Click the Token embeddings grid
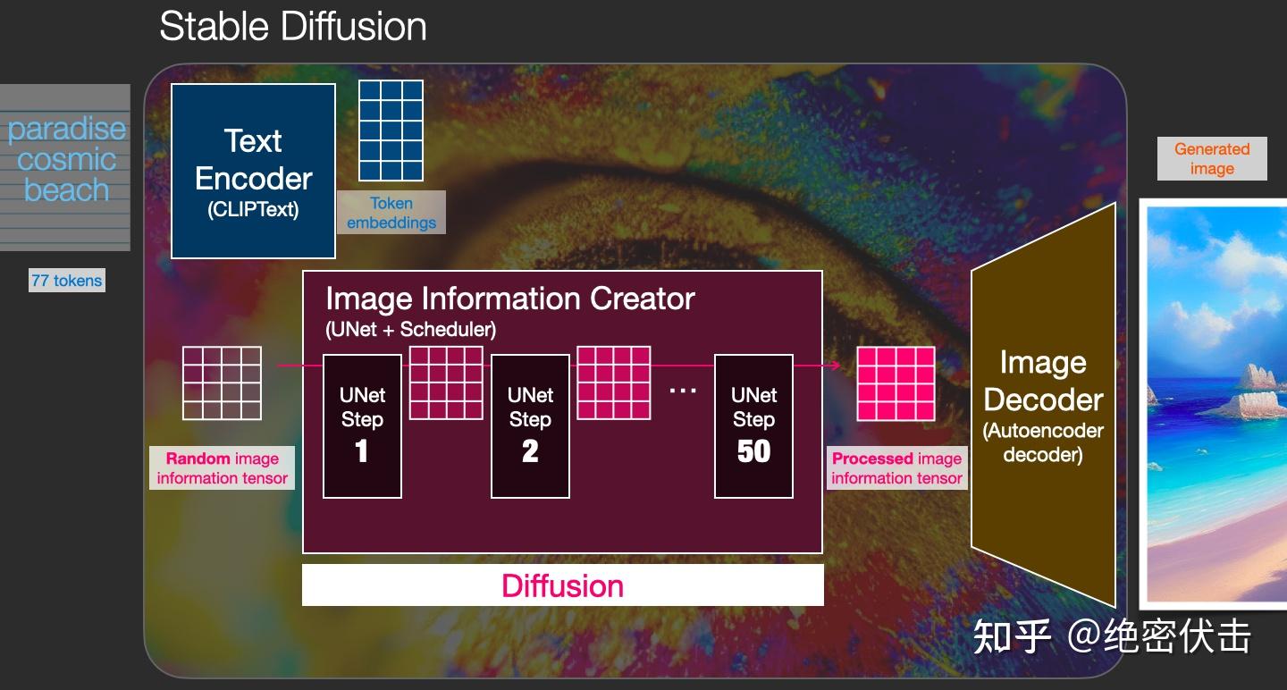1287x690 pixels. (391, 130)
